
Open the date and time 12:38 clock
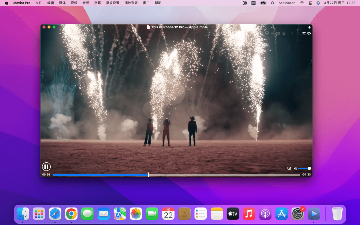[x=339, y=3]
